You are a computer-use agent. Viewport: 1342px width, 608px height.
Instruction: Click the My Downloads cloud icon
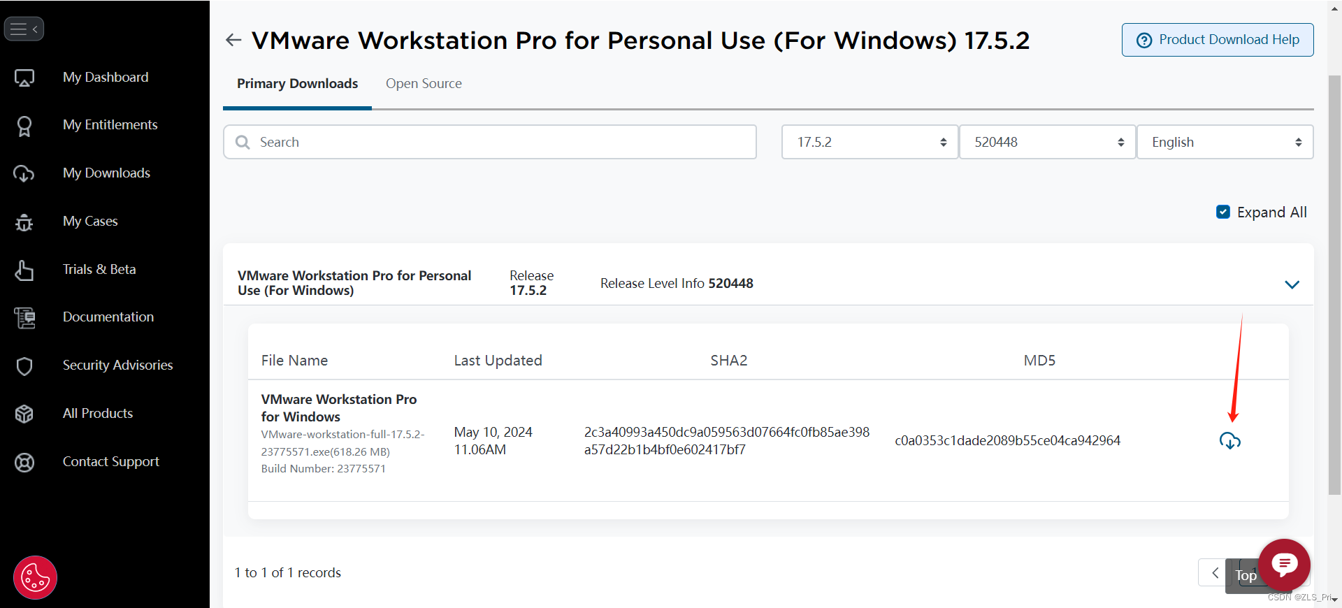pos(24,173)
